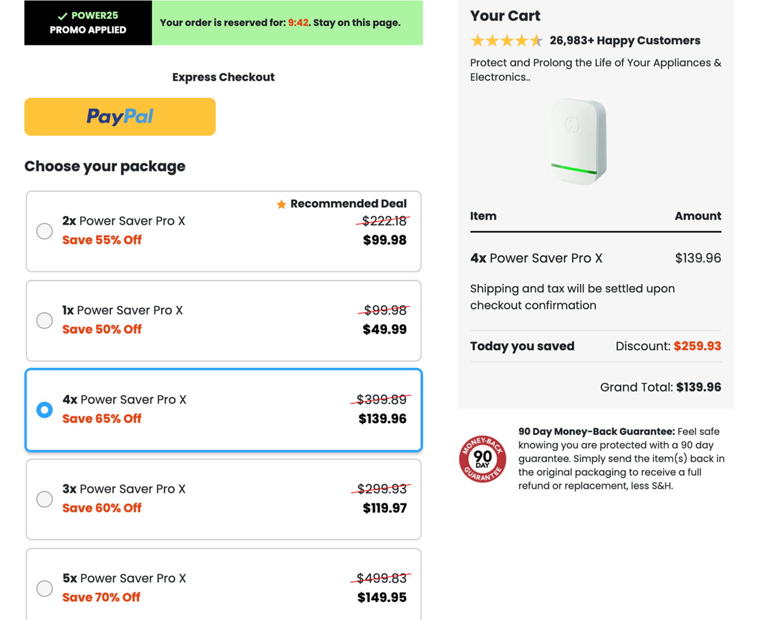Click the Express Checkout heading

pyautogui.click(x=223, y=77)
